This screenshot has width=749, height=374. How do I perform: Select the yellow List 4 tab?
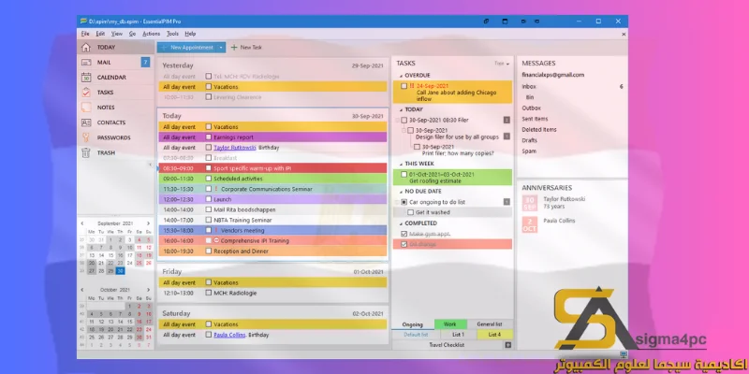[x=495, y=335]
